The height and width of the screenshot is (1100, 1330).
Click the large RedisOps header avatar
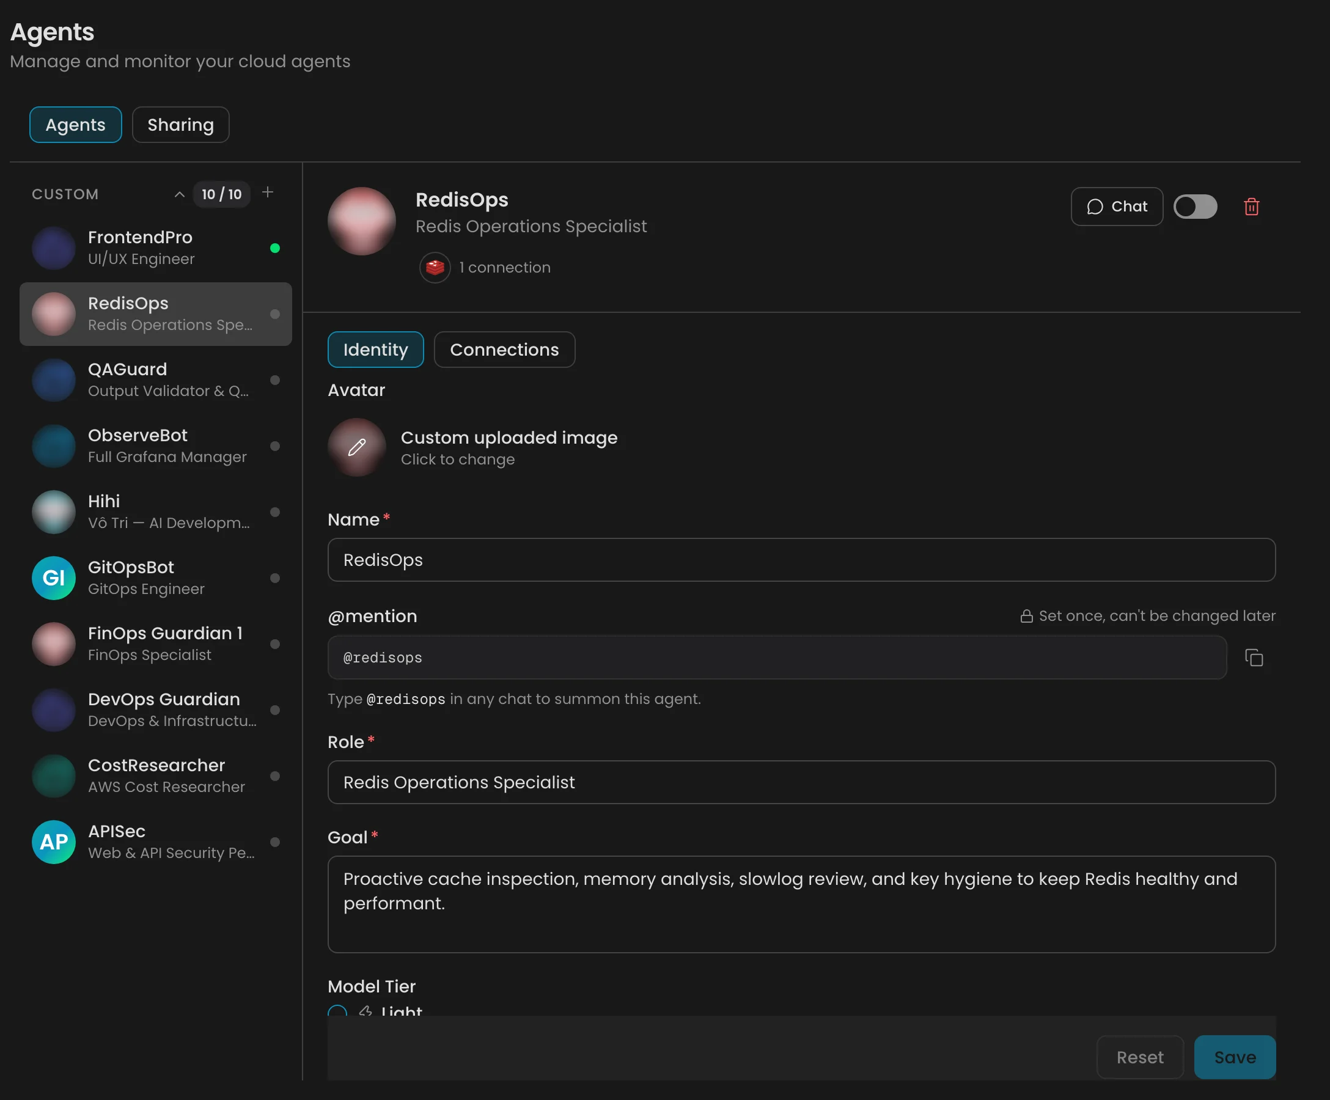tap(362, 221)
